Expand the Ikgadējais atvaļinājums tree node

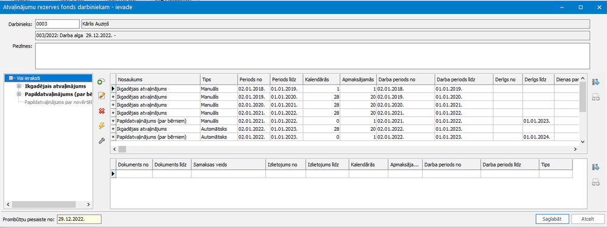pos(19,86)
